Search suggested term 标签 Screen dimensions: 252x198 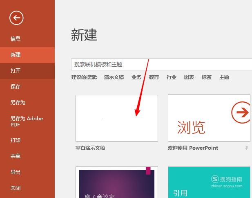point(207,77)
